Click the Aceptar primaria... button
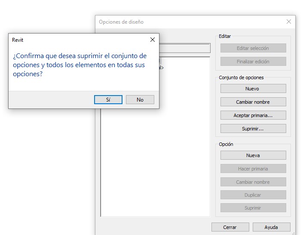 (253, 115)
